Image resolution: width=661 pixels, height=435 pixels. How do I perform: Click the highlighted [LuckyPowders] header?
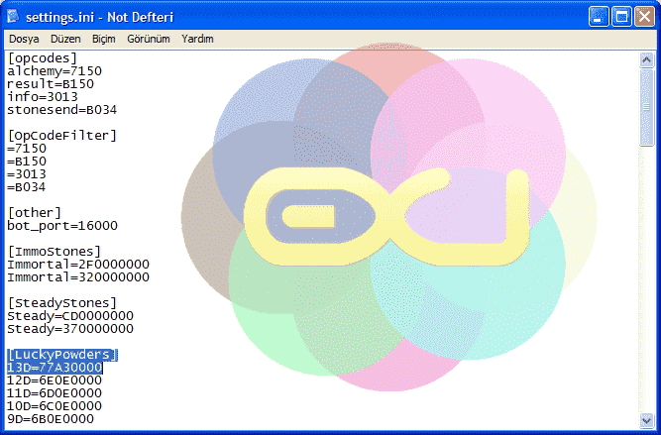click(x=62, y=355)
